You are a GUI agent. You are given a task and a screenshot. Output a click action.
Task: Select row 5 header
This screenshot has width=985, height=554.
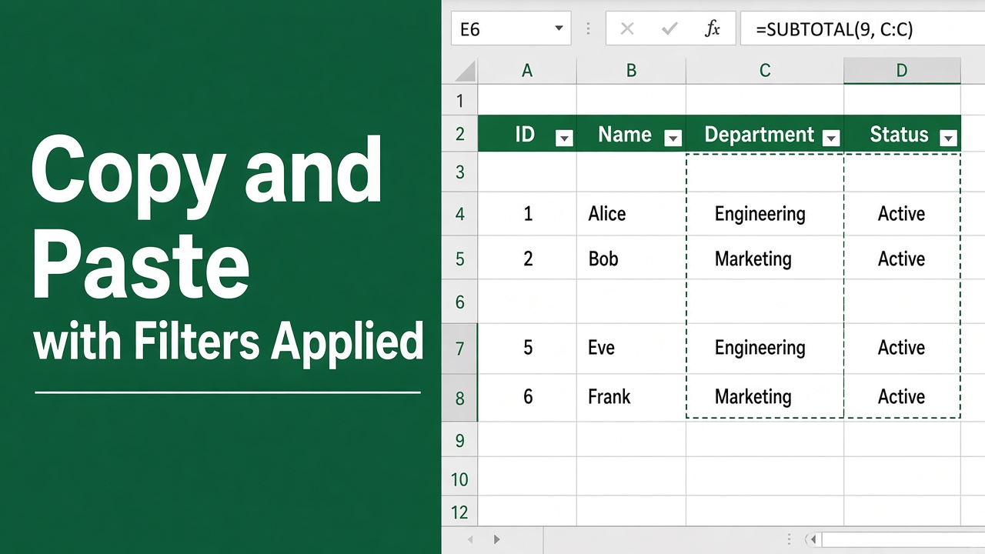click(x=460, y=258)
